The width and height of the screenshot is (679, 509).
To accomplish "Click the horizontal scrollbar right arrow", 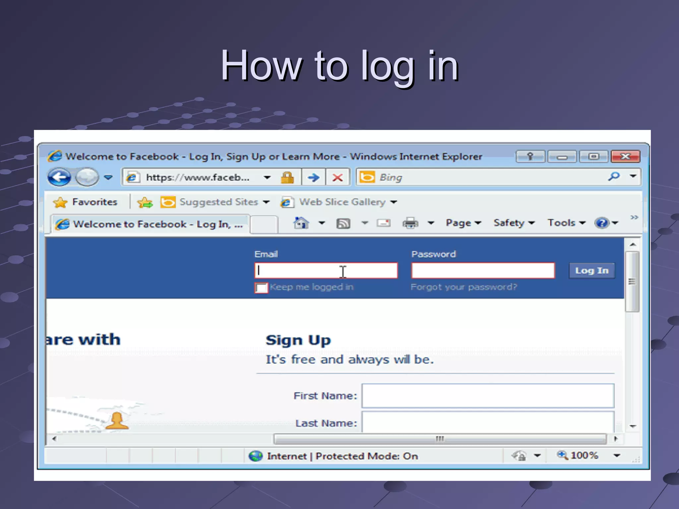I will pyautogui.click(x=616, y=439).
